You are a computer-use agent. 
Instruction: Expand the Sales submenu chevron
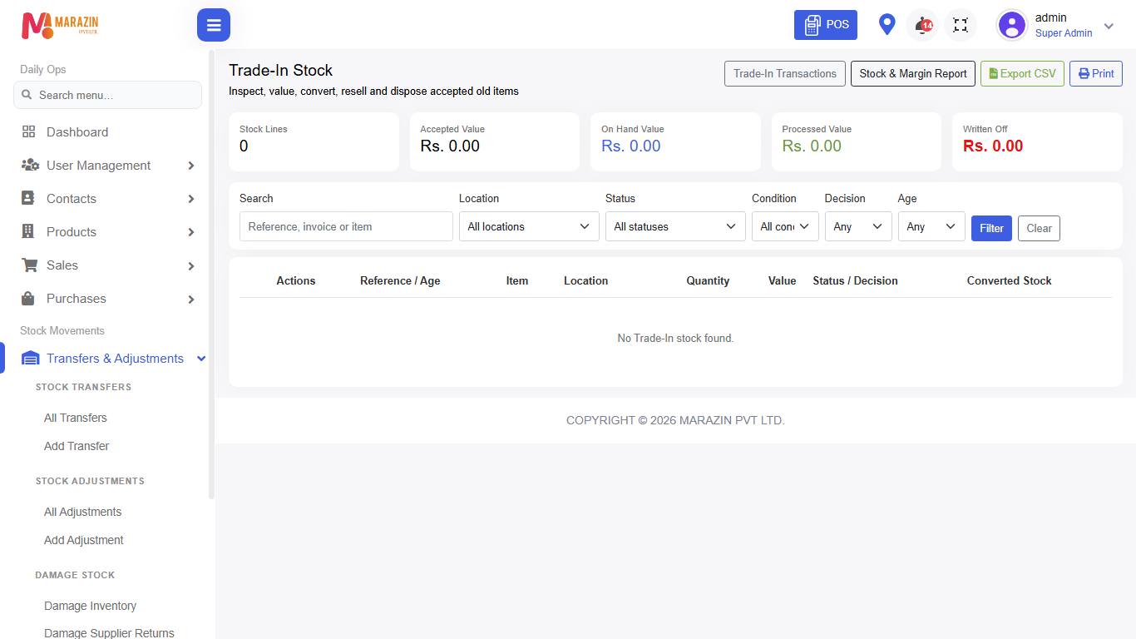[191, 265]
